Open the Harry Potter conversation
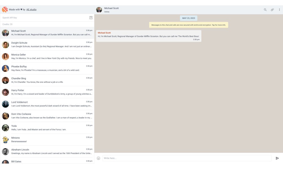The image size is (283, 169). (x=47, y=92)
